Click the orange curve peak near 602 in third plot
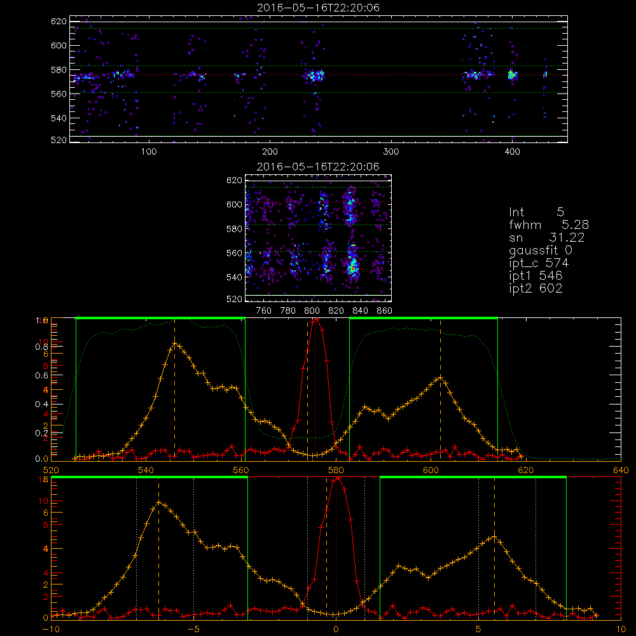The width and height of the screenshot is (636, 636). [x=441, y=378]
